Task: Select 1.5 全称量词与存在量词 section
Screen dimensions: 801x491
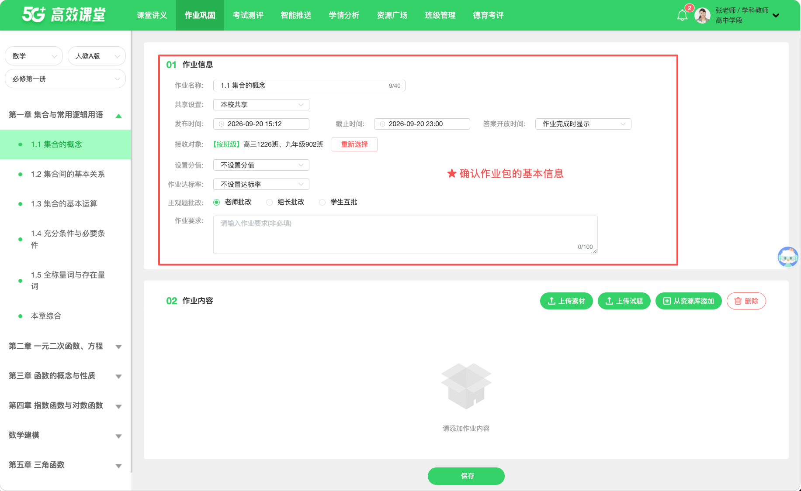Action: click(x=65, y=281)
